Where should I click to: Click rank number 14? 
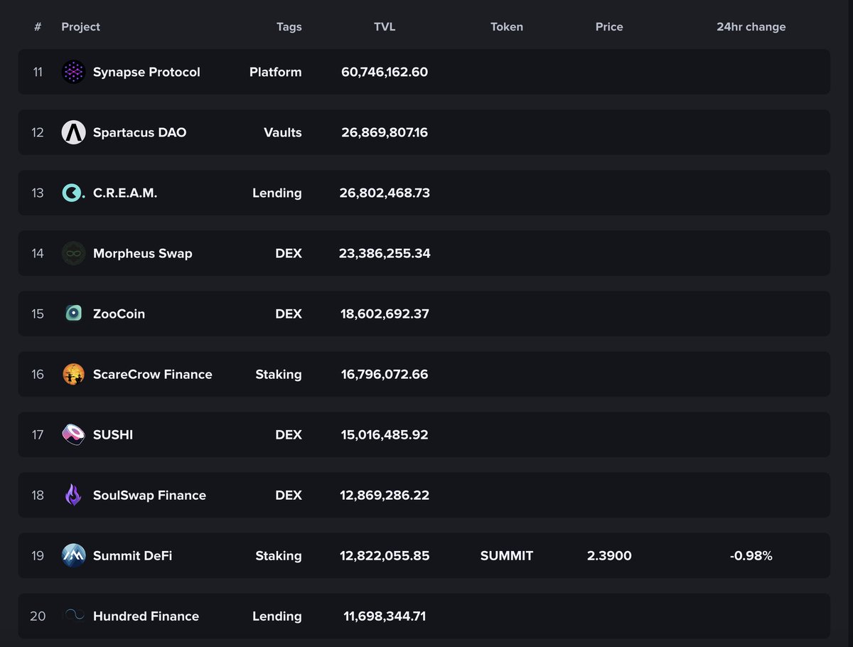[x=38, y=253]
